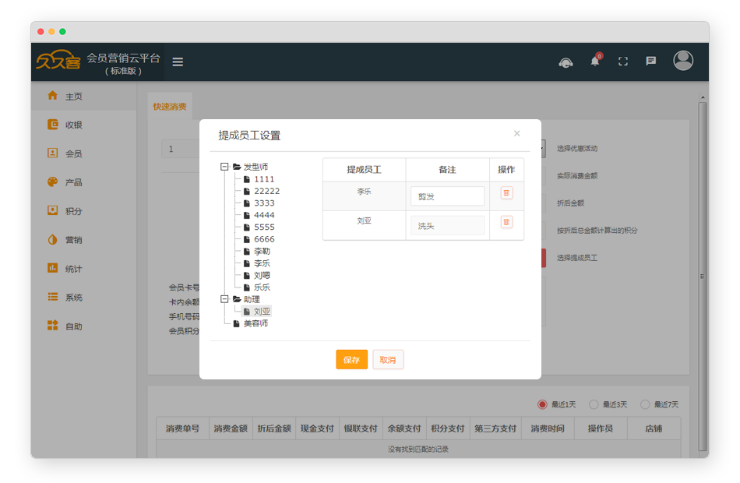
Task: Open the messages chat icon
Action: pos(651,62)
